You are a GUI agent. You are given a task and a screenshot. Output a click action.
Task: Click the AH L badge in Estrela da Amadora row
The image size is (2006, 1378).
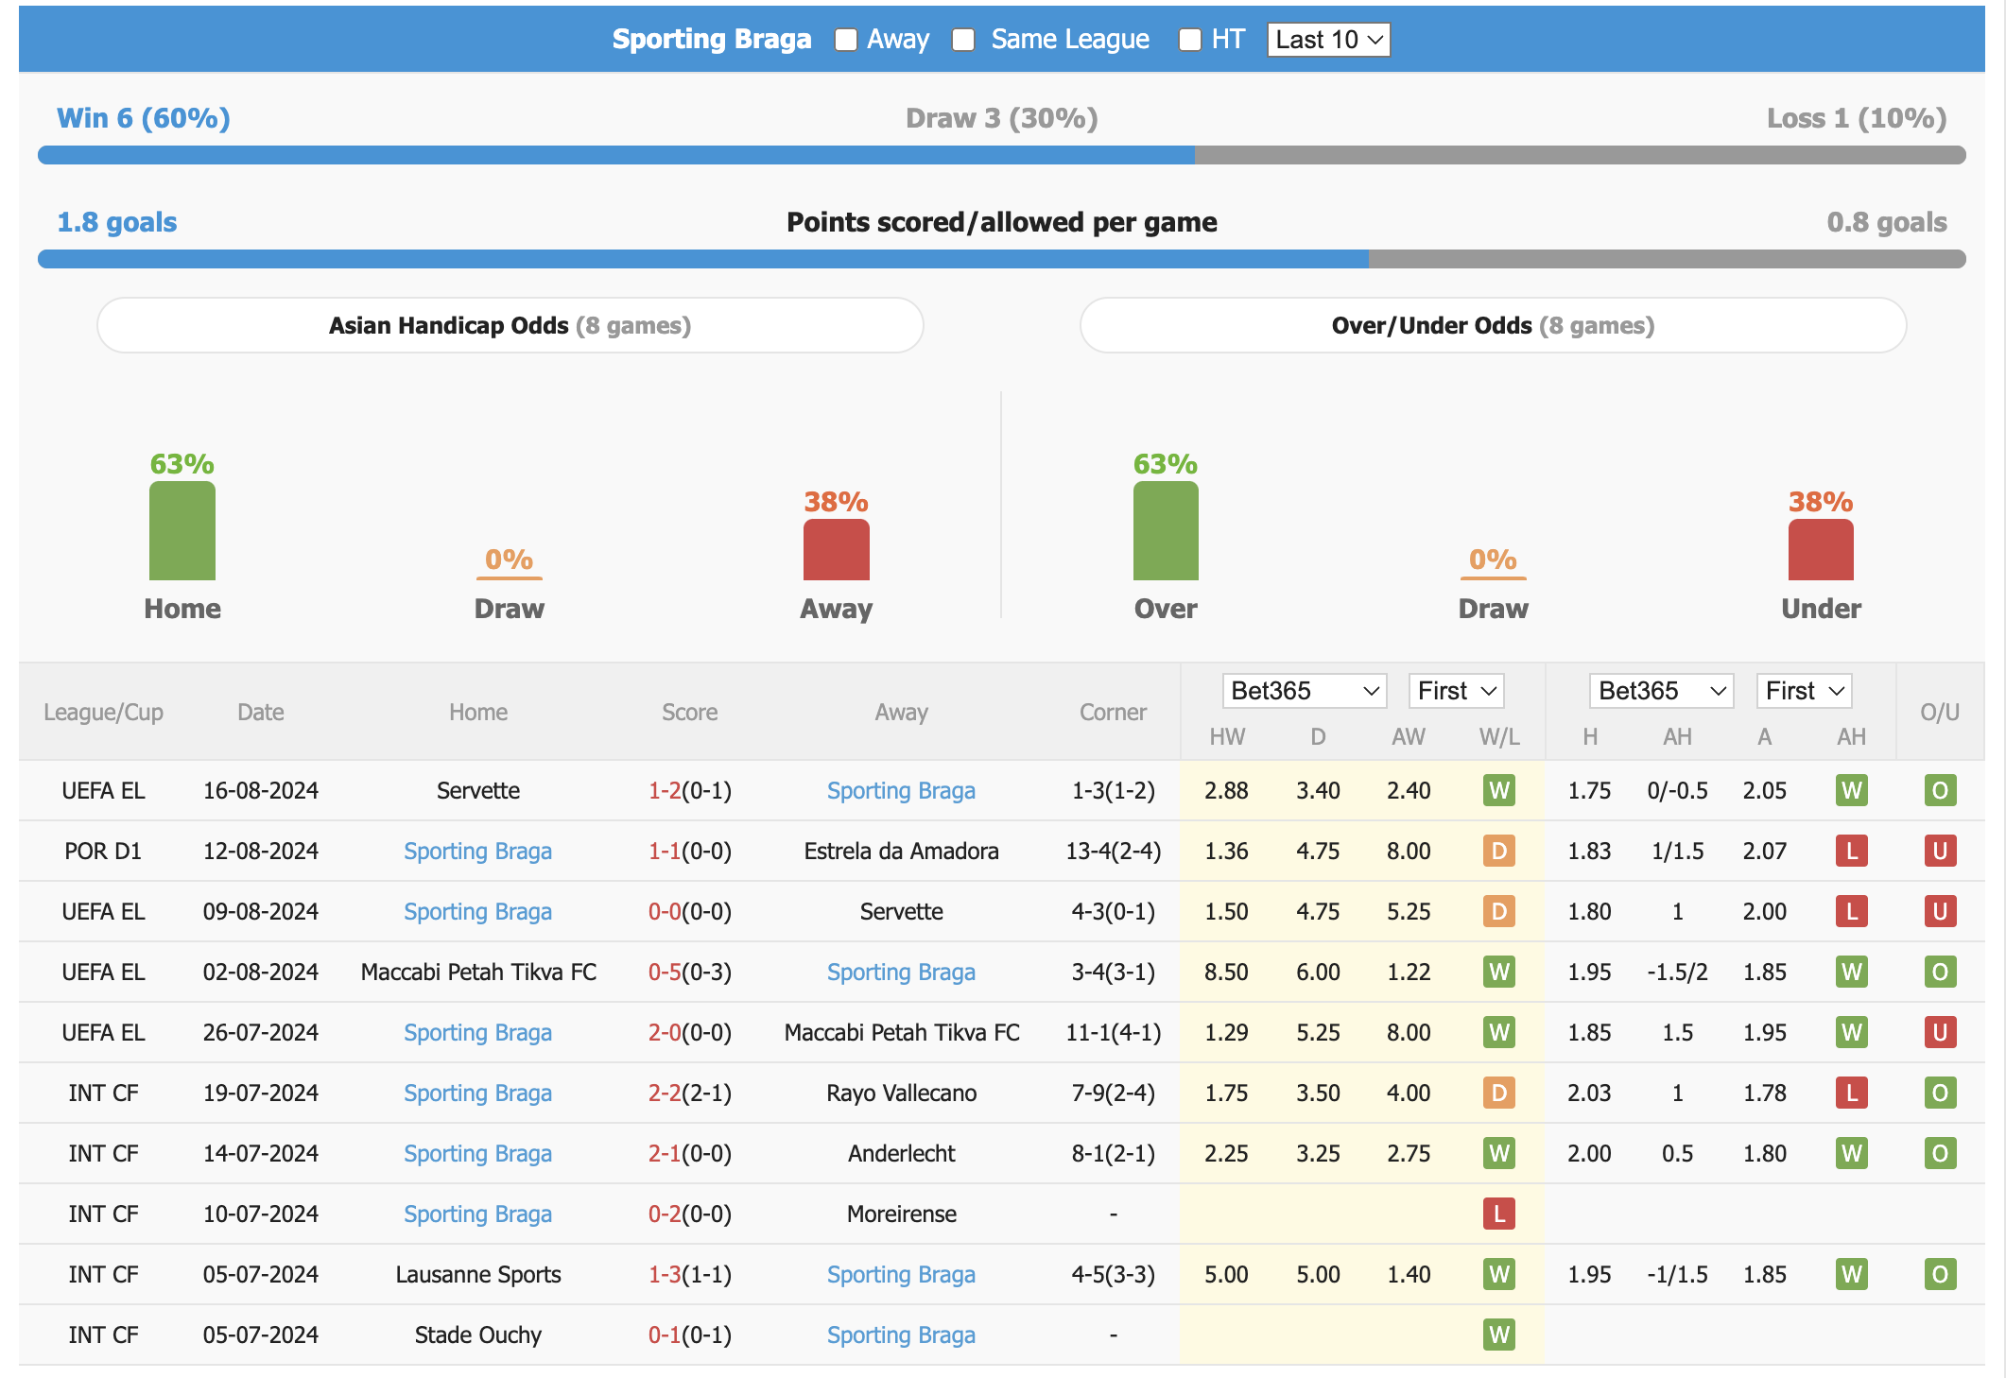(1852, 851)
